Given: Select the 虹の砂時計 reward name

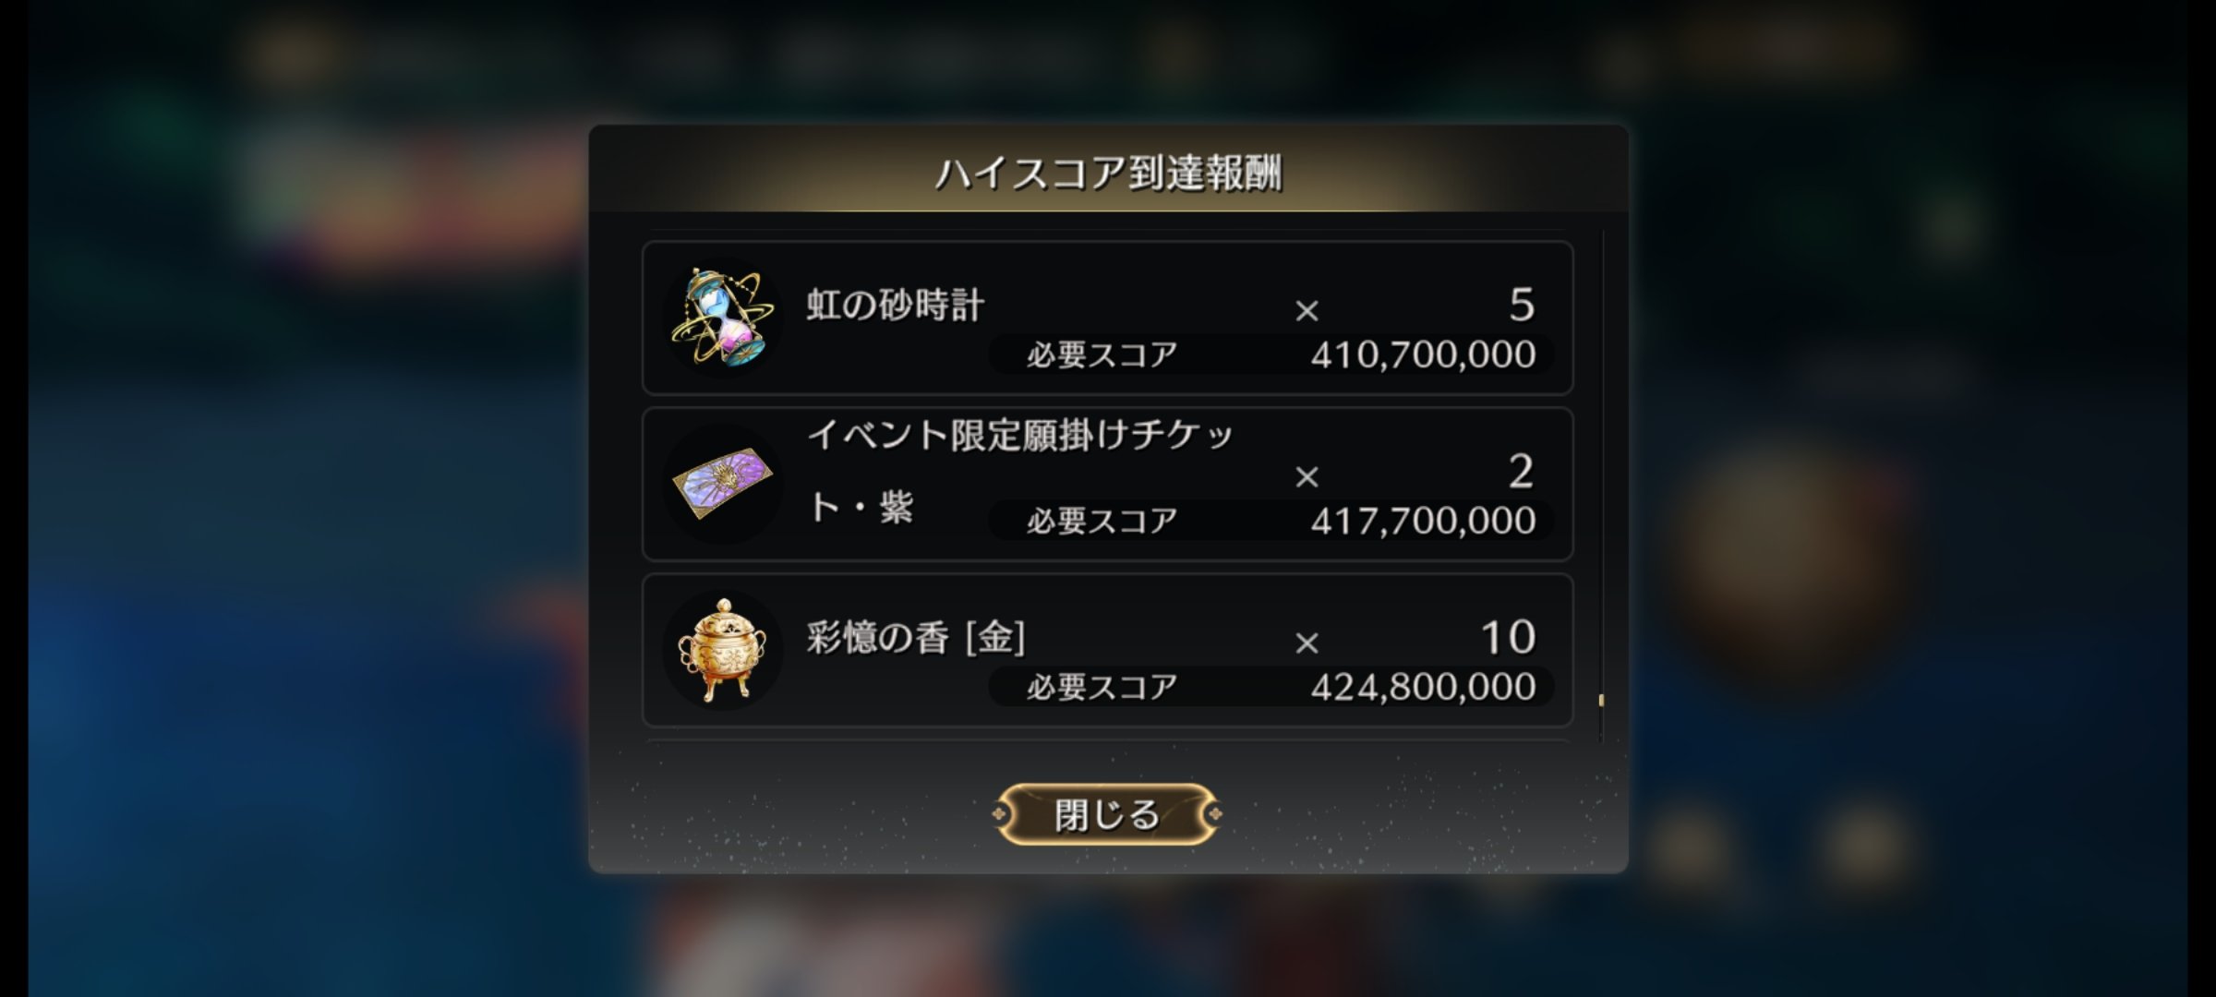Looking at the screenshot, I should pos(895,305).
